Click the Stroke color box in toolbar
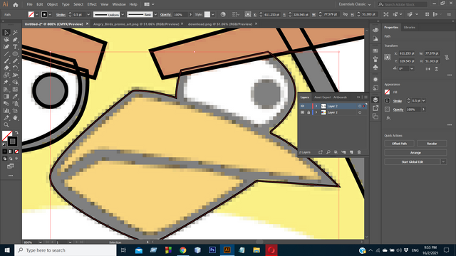Viewport: 456px width, 256px height. coord(12,142)
